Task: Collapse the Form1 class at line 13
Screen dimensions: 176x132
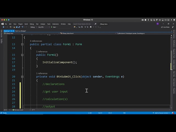Action: tap(22, 44)
